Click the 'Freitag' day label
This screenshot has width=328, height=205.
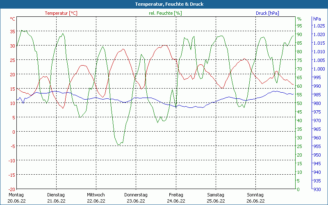(176, 195)
